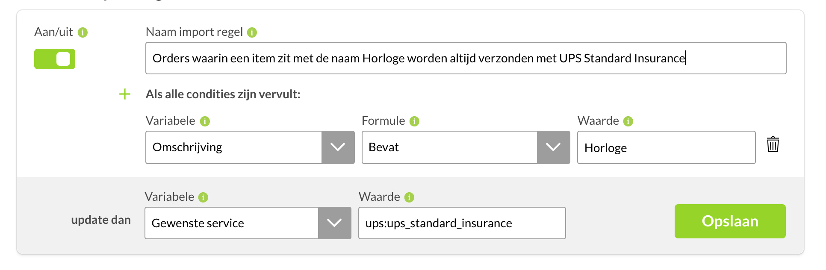Open the info tooltip for Naam import regel
The width and height of the screenshot is (826, 270).
(252, 32)
